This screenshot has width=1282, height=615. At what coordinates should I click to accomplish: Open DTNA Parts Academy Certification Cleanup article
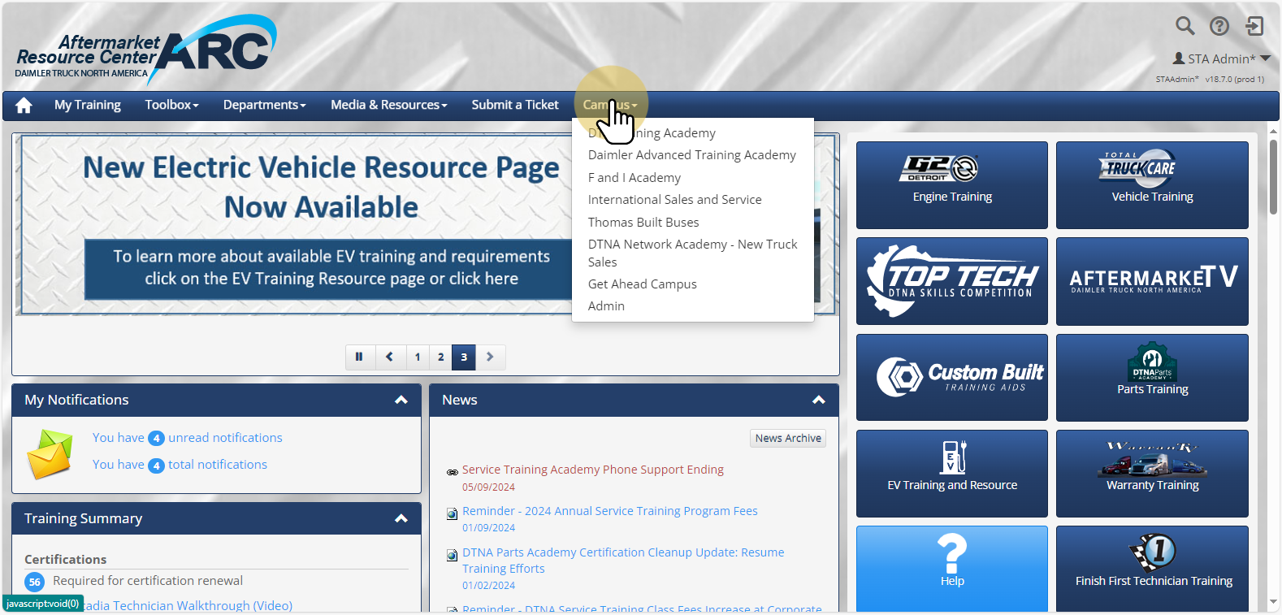pyautogui.click(x=623, y=561)
